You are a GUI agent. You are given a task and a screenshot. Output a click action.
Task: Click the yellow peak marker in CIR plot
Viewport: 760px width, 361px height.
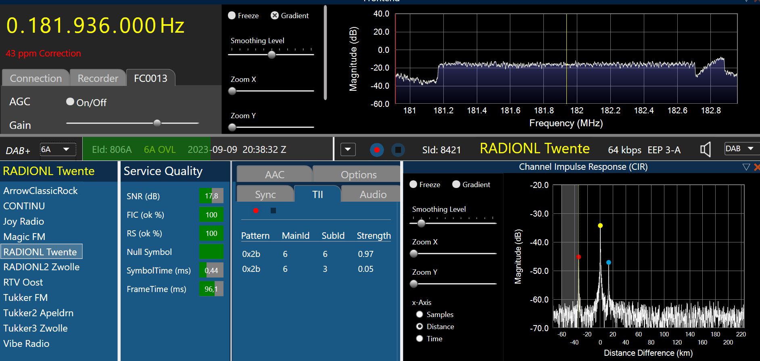click(600, 225)
